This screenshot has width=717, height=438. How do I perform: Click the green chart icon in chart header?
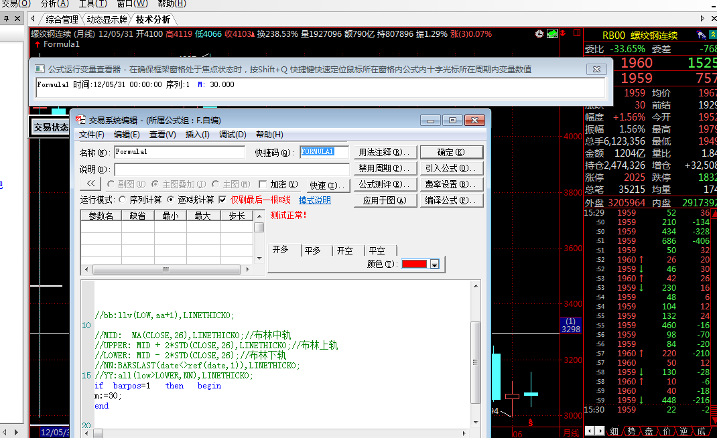click(552, 33)
